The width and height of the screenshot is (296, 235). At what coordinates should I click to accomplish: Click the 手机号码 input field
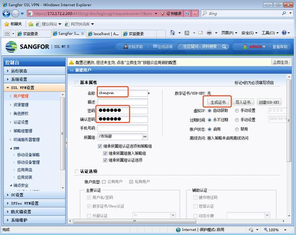(x=123, y=128)
